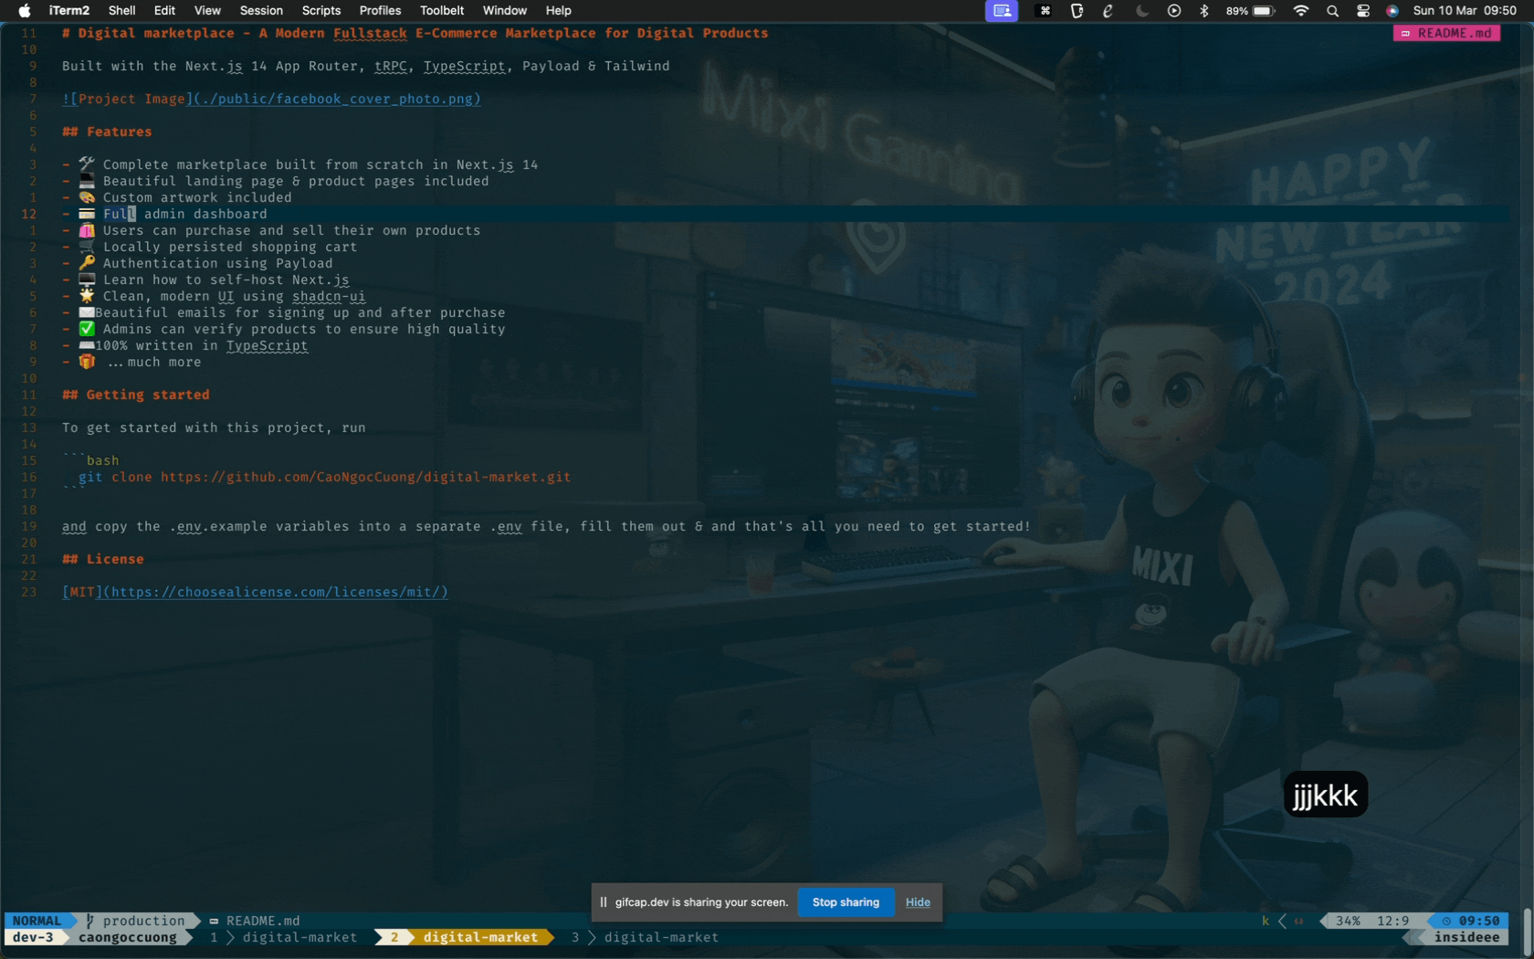Click the shadcn-ui text

pos(329,296)
